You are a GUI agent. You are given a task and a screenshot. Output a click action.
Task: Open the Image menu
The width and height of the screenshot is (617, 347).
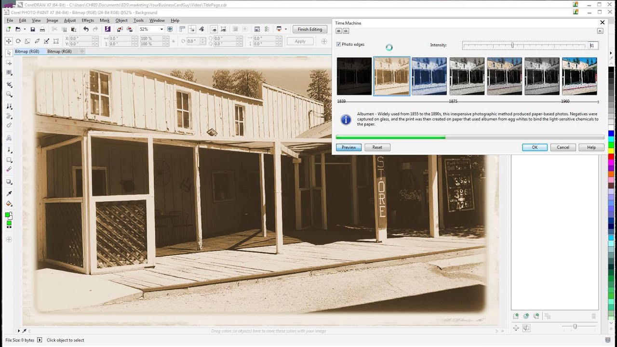point(52,21)
